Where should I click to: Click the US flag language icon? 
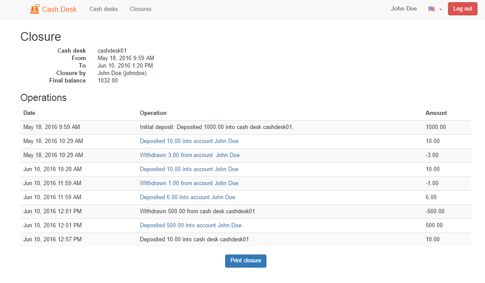pyautogui.click(x=431, y=9)
